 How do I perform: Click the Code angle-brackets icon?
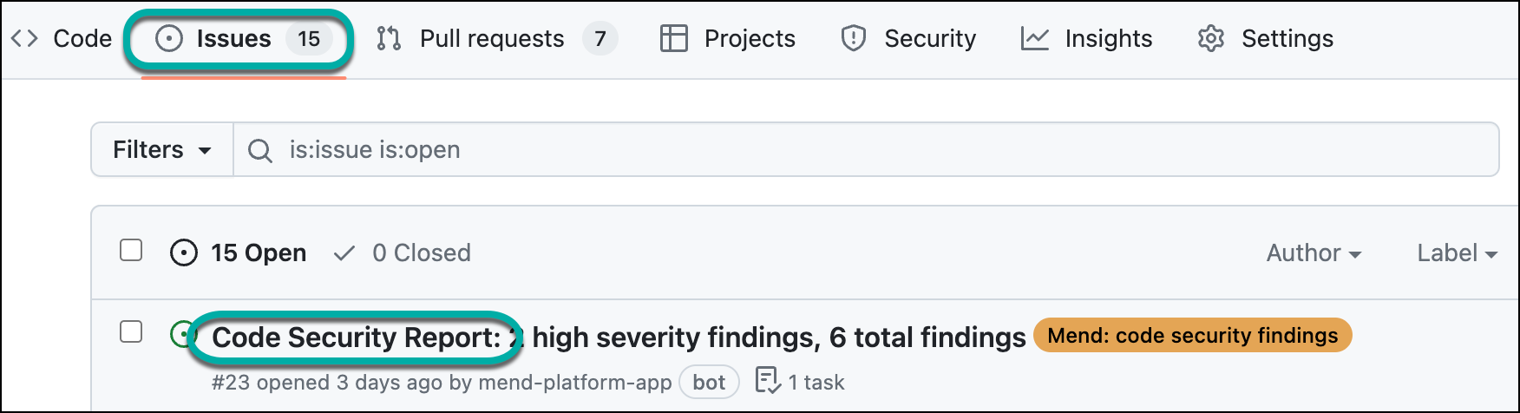(24, 38)
